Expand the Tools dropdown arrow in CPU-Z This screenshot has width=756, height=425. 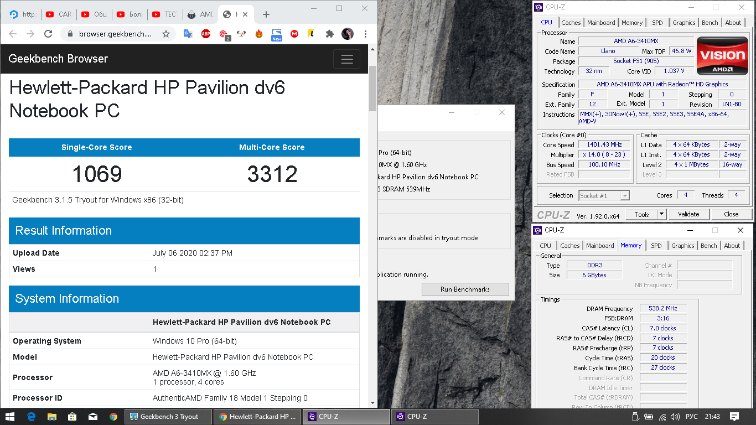[x=661, y=214]
